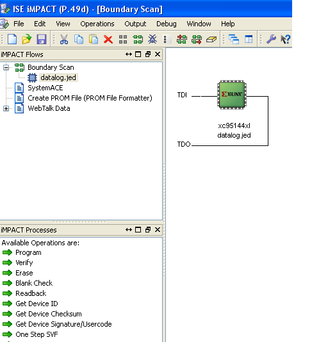328x342 pixels.
Task: Click the green arrow beside Program
Action: click(x=7, y=252)
